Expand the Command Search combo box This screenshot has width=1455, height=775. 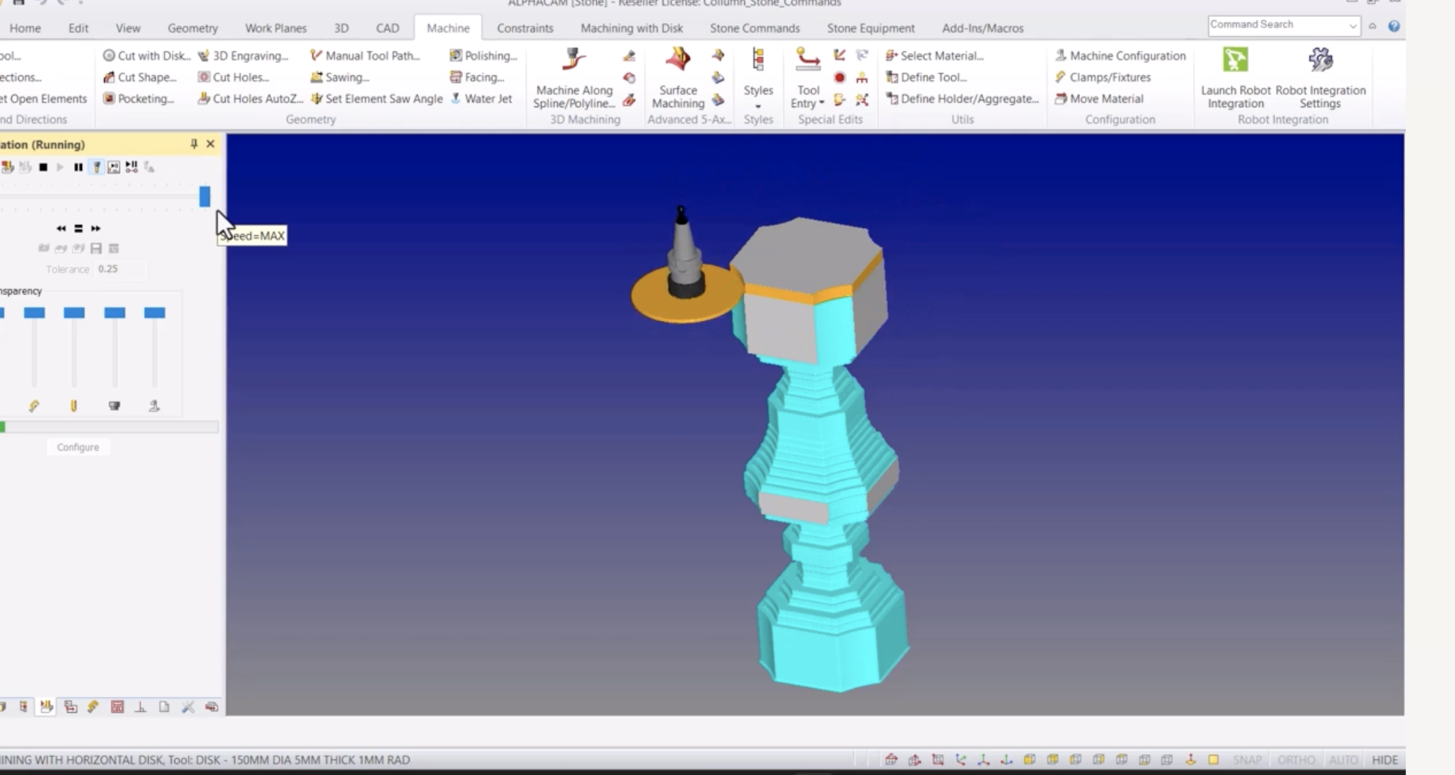click(x=1353, y=26)
